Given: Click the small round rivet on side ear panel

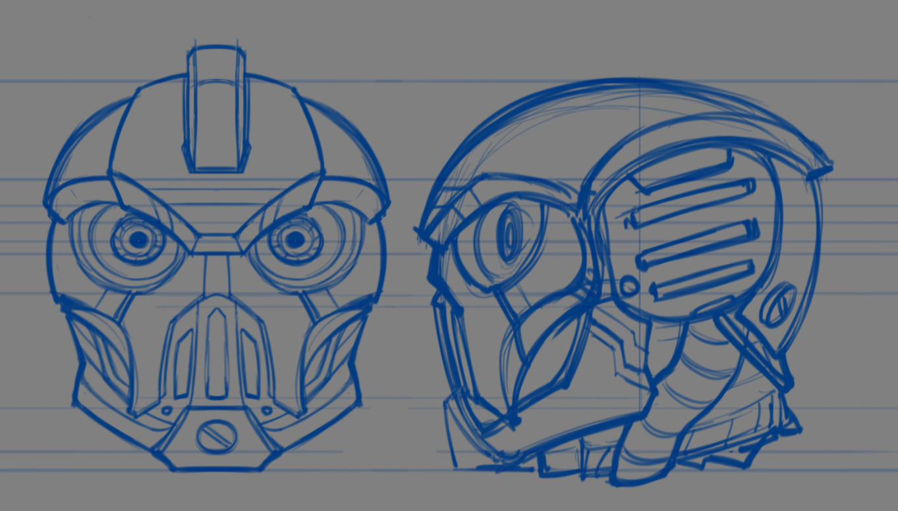Looking at the screenshot, I should 629,286.
